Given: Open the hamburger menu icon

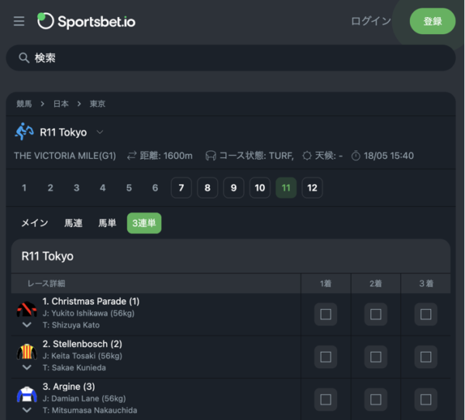Looking at the screenshot, I should tap(19, 22).
